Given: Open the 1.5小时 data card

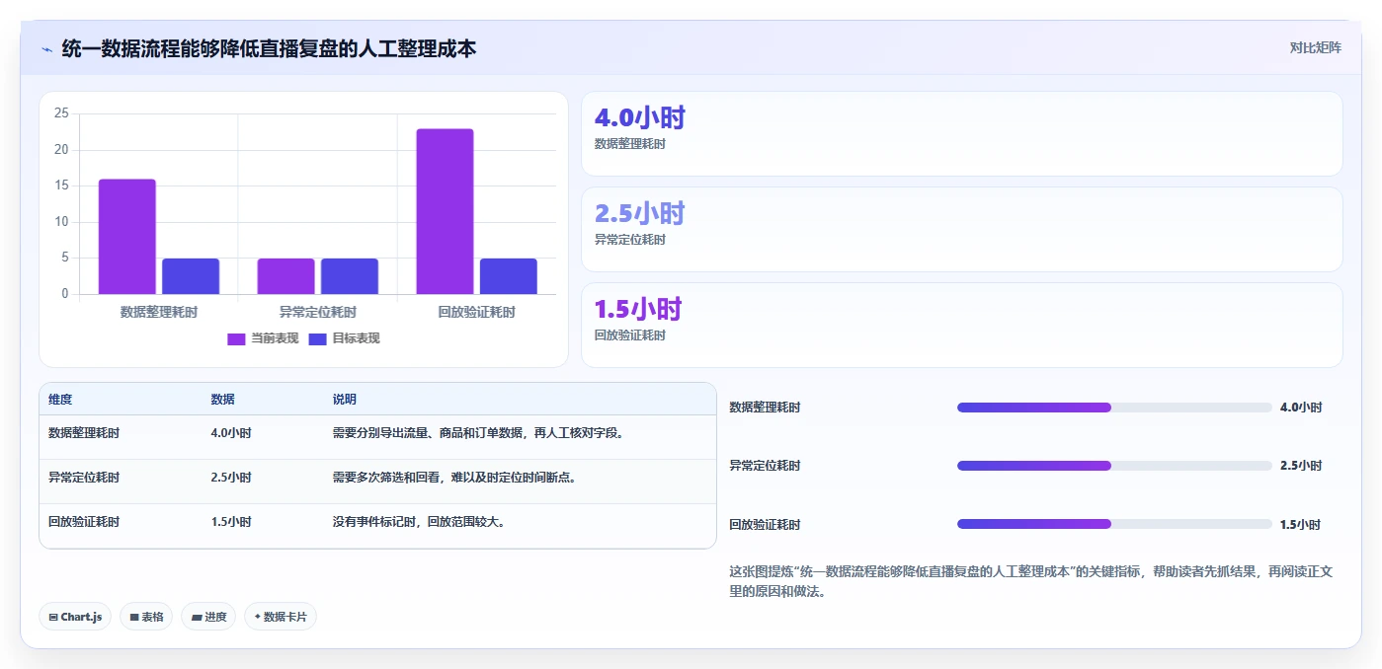Looking at the screenshot, I should pos(962,325).
